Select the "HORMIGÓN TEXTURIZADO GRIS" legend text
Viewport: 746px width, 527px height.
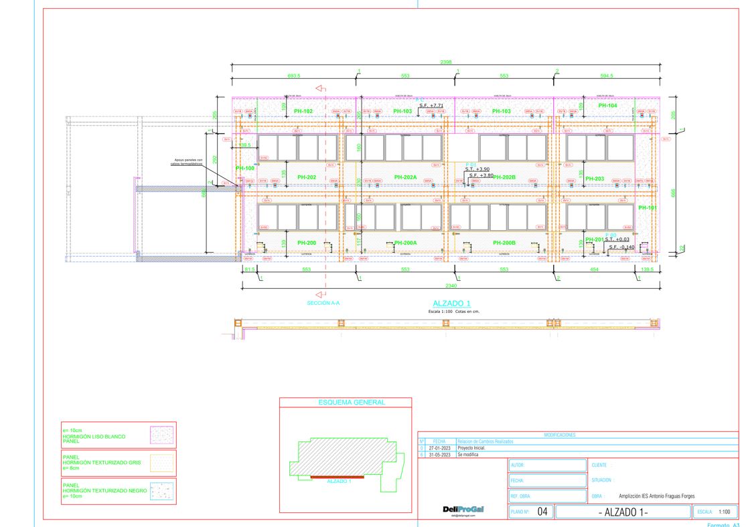[102, 462]
